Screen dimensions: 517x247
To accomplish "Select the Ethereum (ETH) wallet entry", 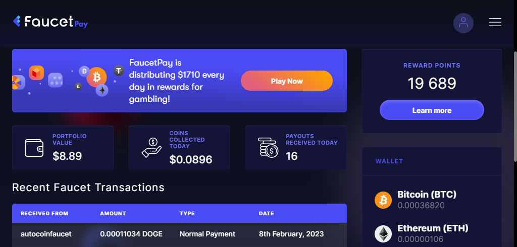I will pos(432,233).
